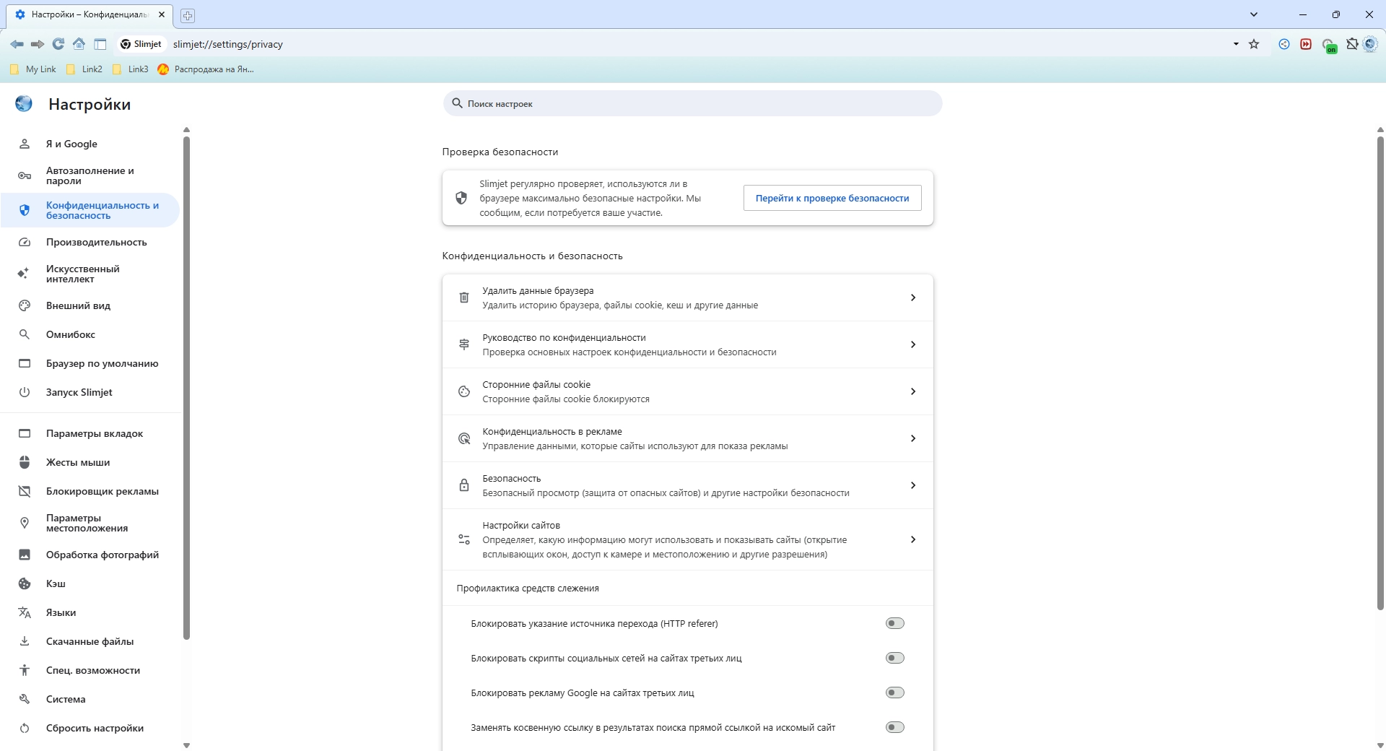
Task: Select 'Блокировщик рекламы' in settings sidebar
Action: point(102,491)
